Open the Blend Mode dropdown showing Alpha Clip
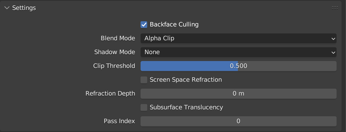The width and height of the screenshot is (346, 132). point(238,38)
